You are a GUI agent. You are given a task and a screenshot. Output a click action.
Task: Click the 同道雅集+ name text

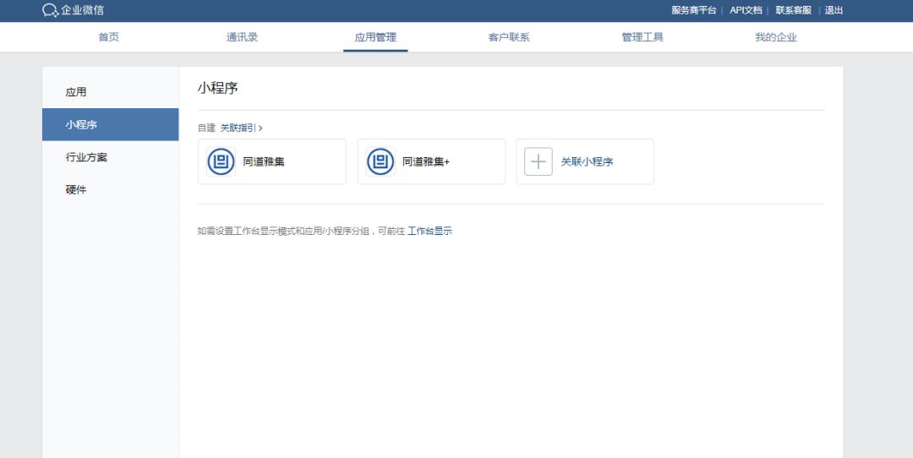pyautogui.click(x=426, y=161)
